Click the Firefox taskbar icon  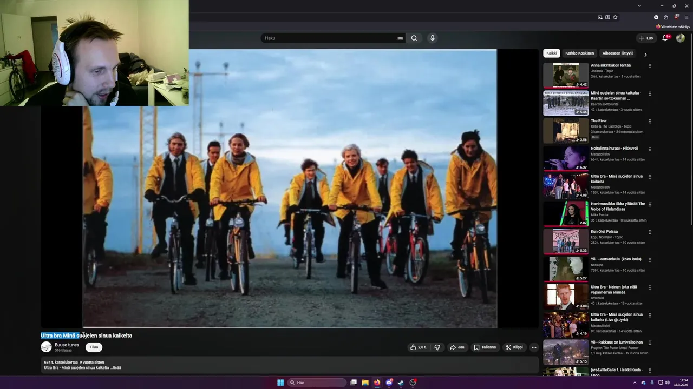coord(377,383)
